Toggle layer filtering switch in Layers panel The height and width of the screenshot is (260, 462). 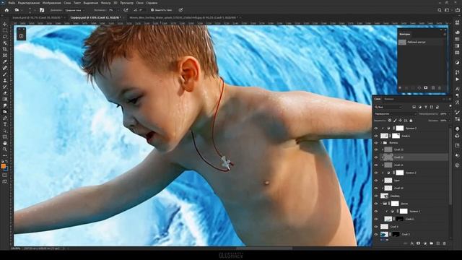[x=450, y=106]
